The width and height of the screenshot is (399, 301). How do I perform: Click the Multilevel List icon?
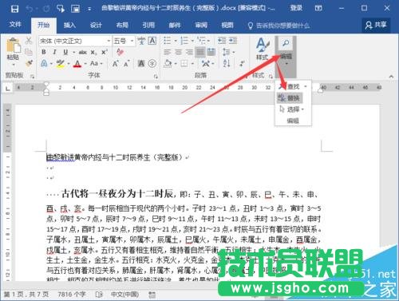point(201,41)
